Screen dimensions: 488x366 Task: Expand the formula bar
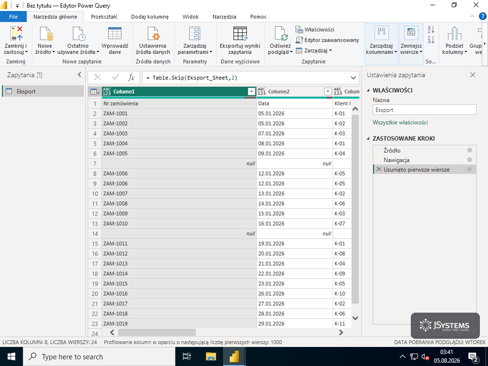(353, 78)
